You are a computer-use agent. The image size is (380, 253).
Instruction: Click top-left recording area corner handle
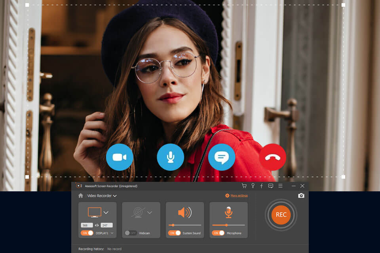tap(27, 5)
